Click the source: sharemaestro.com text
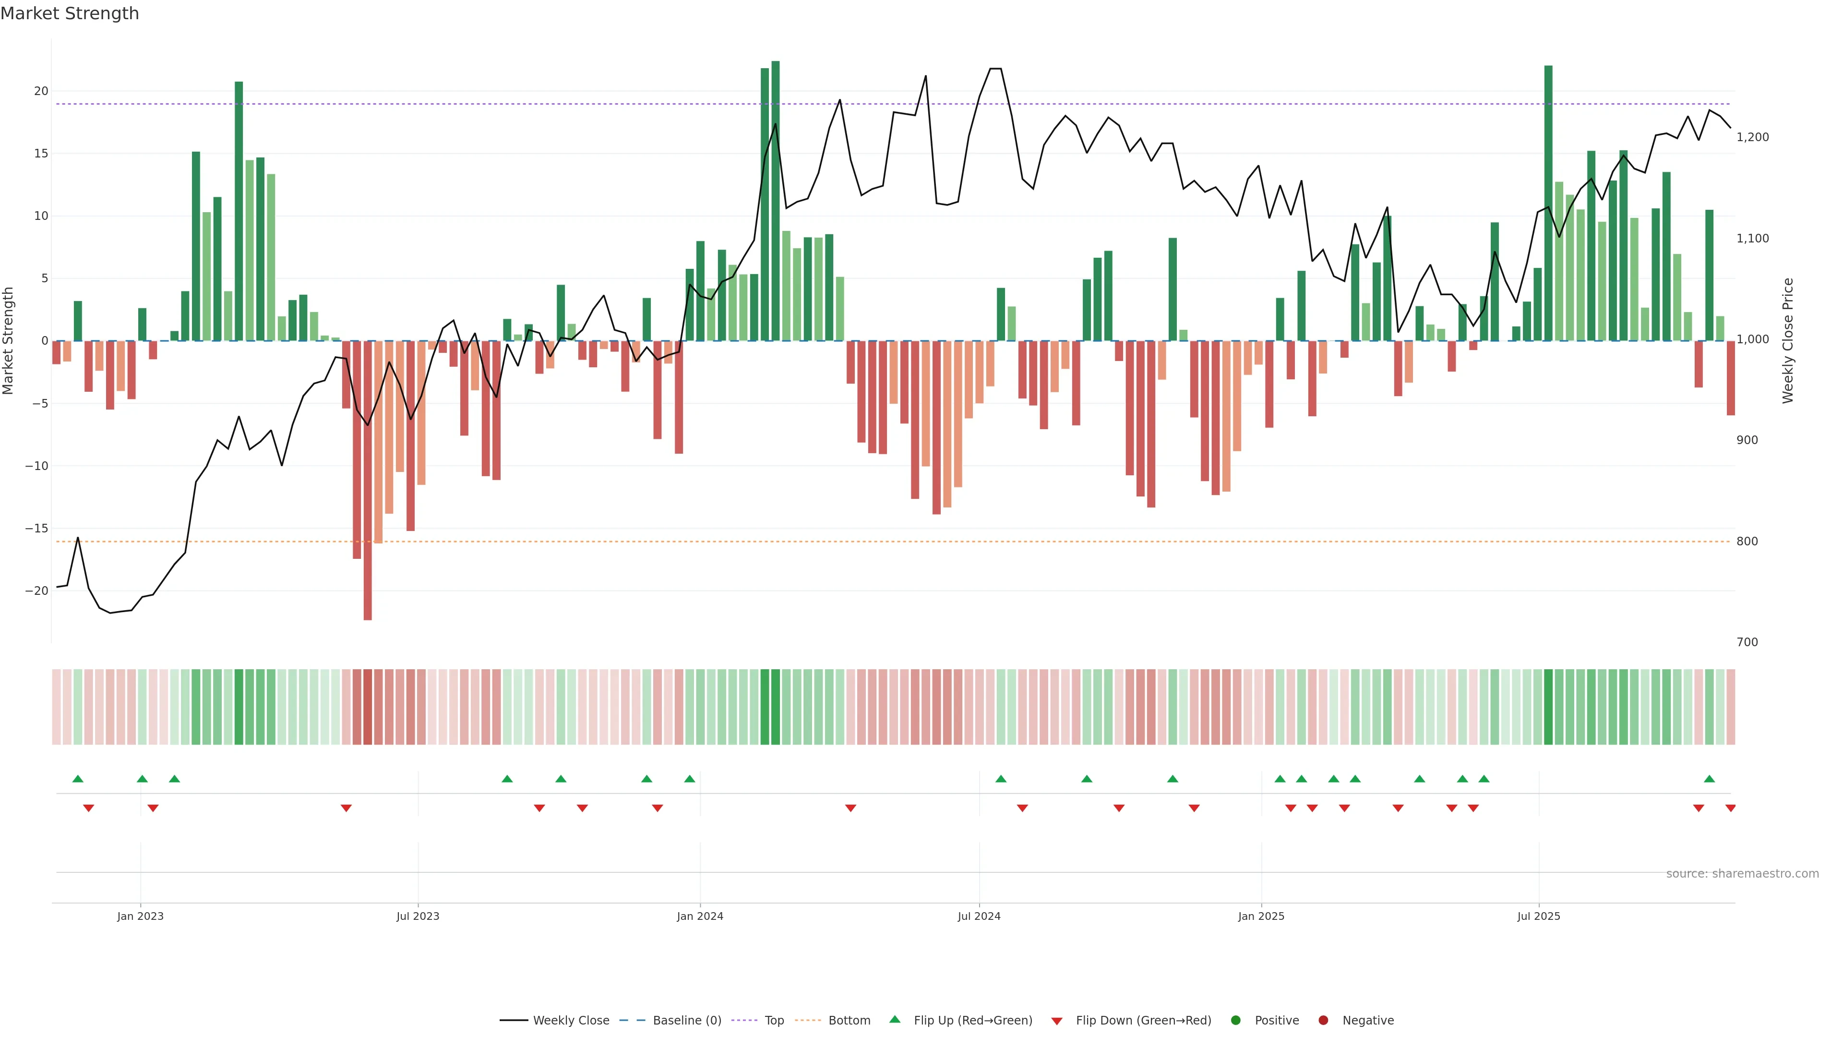This screenshot has height=1037, width=1843. 1742,874
